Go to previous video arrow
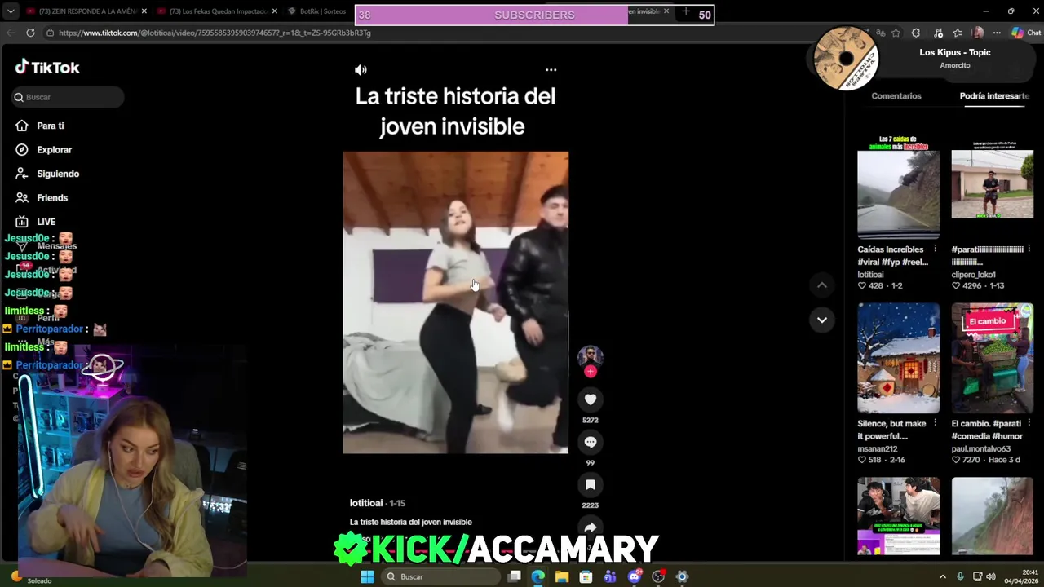Image resolution: width=1044 pixels, height=587 pixels. [822, 285]
